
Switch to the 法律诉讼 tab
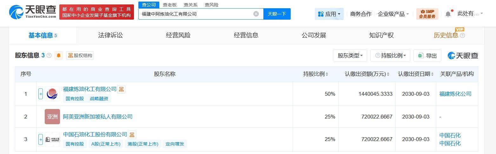[110, 35]
